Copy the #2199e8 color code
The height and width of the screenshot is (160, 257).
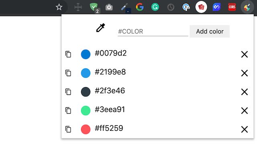pyautogui.click(x=68, y=73)
